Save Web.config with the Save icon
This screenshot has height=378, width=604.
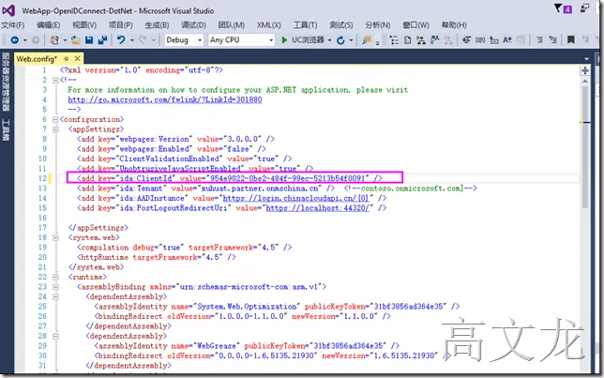(89, 40)
